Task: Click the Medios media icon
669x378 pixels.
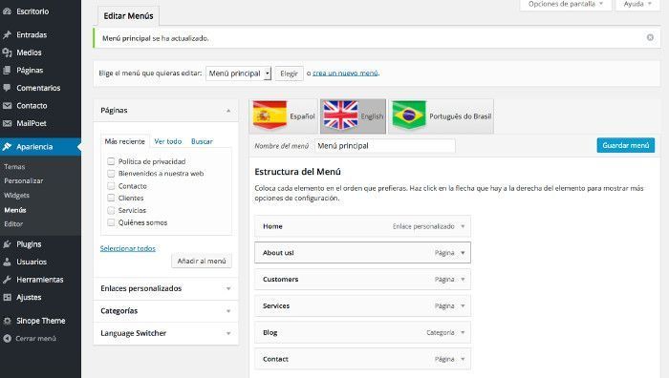Action: (7, 52)
